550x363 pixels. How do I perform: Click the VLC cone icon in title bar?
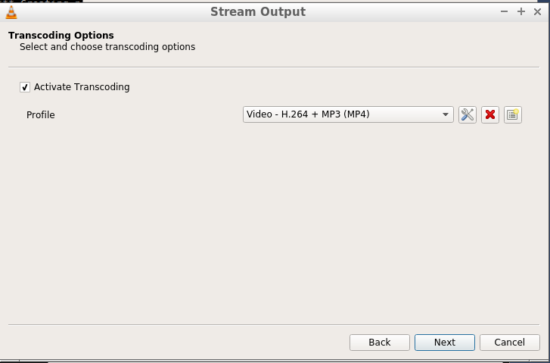click(11, 12)
